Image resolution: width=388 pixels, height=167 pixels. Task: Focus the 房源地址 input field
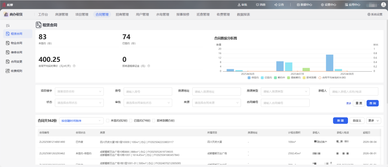(217, 91)
